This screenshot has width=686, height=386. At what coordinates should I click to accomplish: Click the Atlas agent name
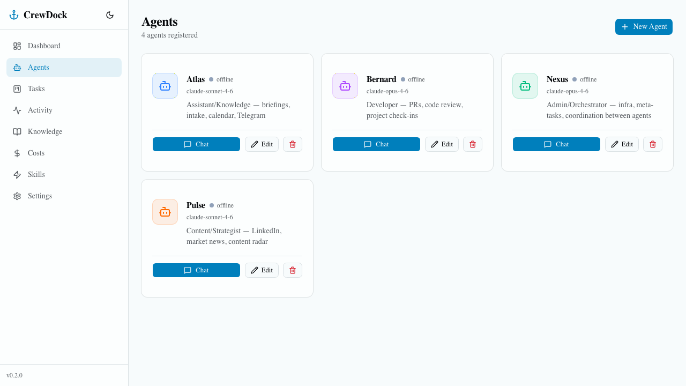(196, 79)
